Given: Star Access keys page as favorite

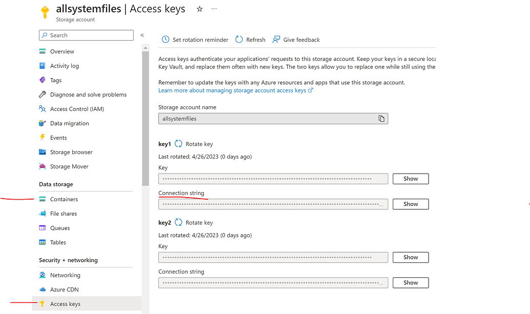Looking at the screenshot, I should click(199, 9).
